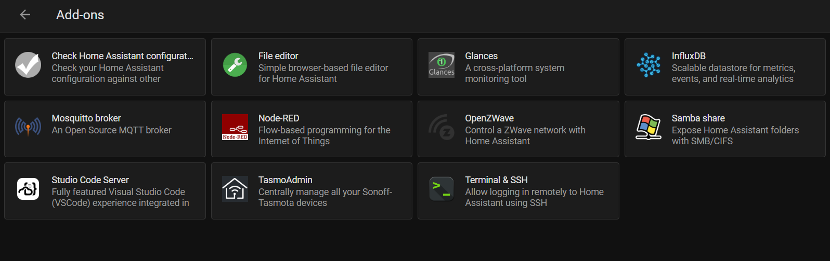This screenshot has width=830, height=261.
Task: Click the Samba share Windows flag icon
Action: (649, 127)
